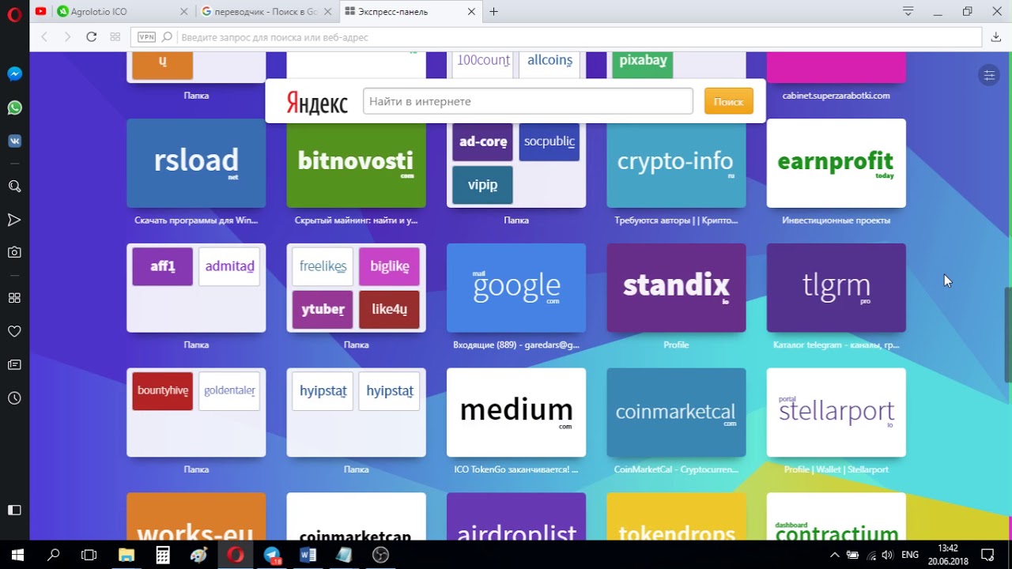Open the Messenger sidebar icon
The width and height of the screenshot is (1012, 569).
14,73
